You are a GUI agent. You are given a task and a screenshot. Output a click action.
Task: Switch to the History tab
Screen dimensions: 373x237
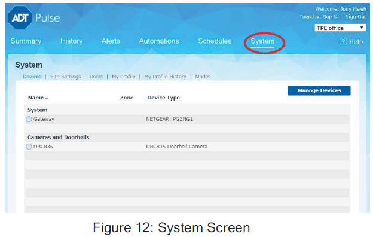pos(71,41)
